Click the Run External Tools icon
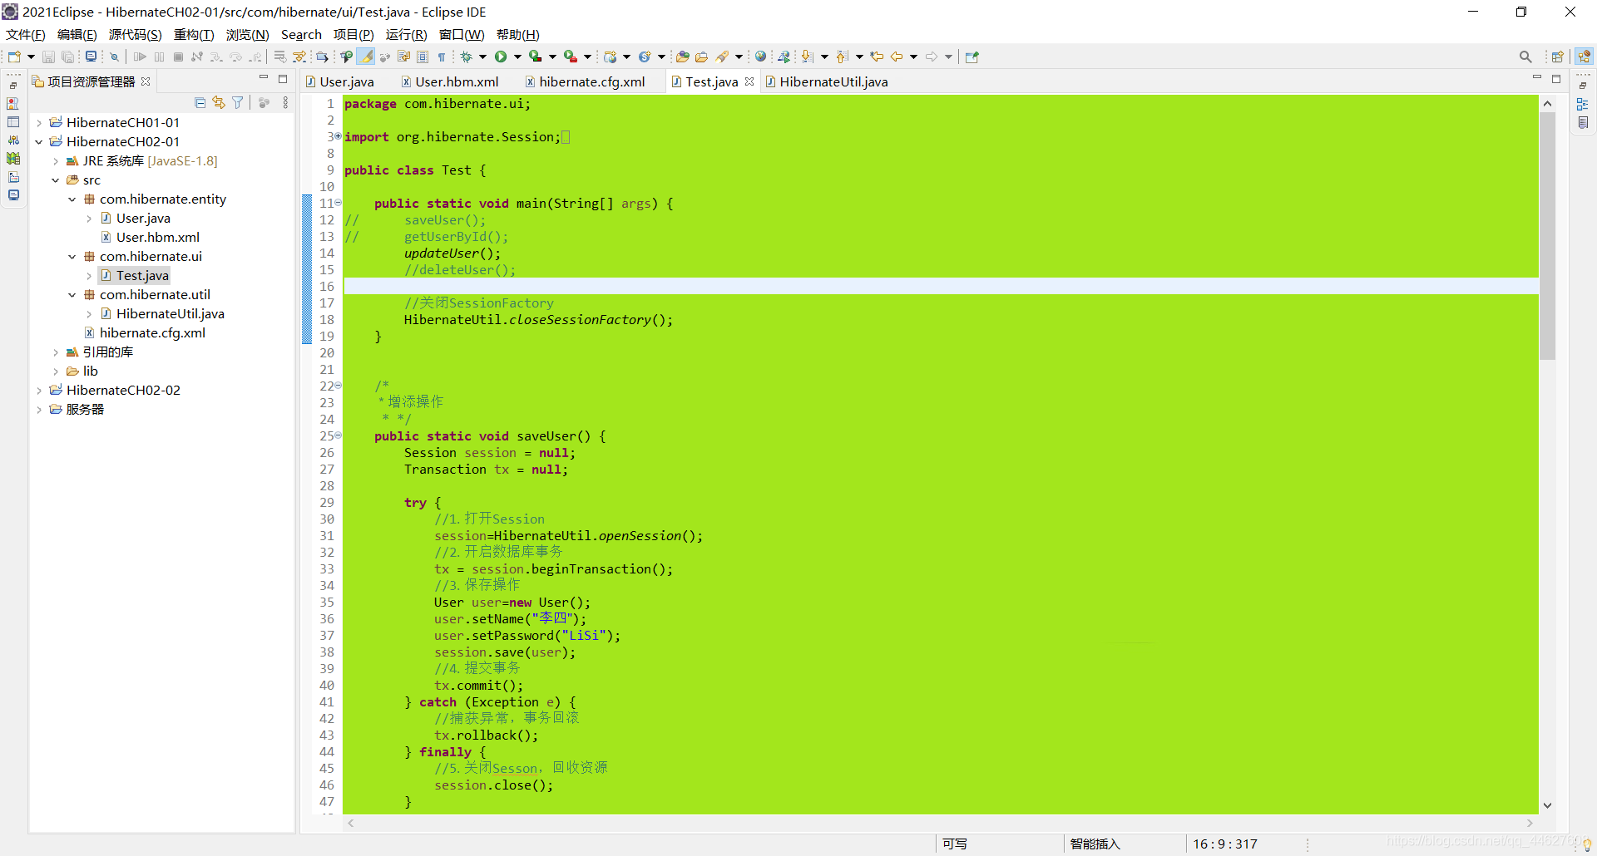The image size is (1597, 856). pyautogui.click(x=571, y=57)
